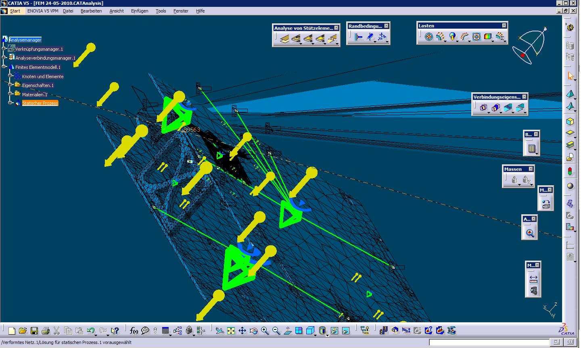Click the command input field in status bar
This screenshot has width=581, height=348.
[489, 343]
